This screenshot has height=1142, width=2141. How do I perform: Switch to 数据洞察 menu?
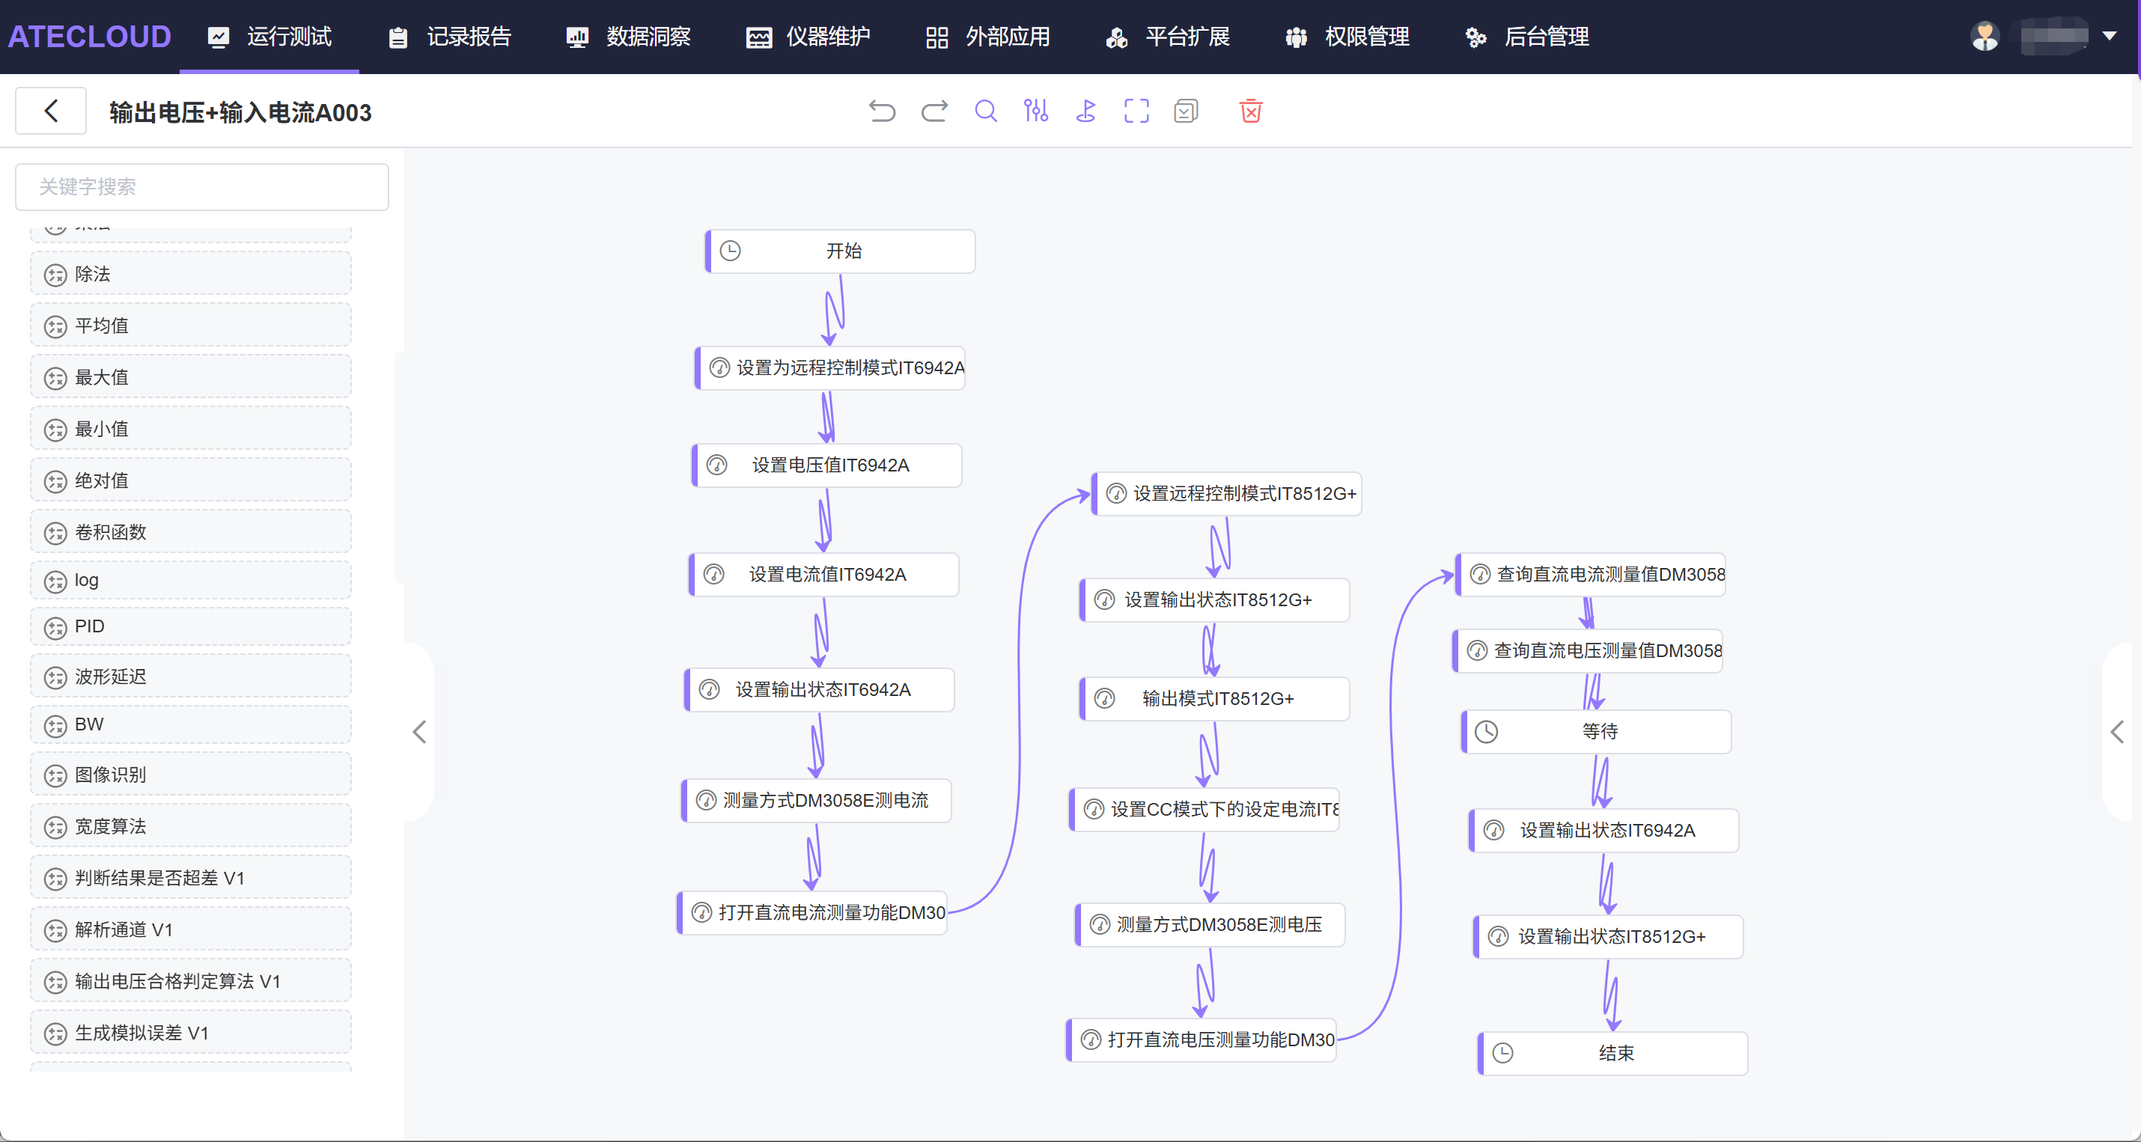[629, 37]
